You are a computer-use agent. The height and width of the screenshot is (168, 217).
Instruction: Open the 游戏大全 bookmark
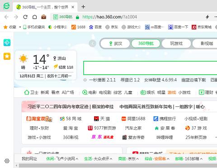coord(131,27)
